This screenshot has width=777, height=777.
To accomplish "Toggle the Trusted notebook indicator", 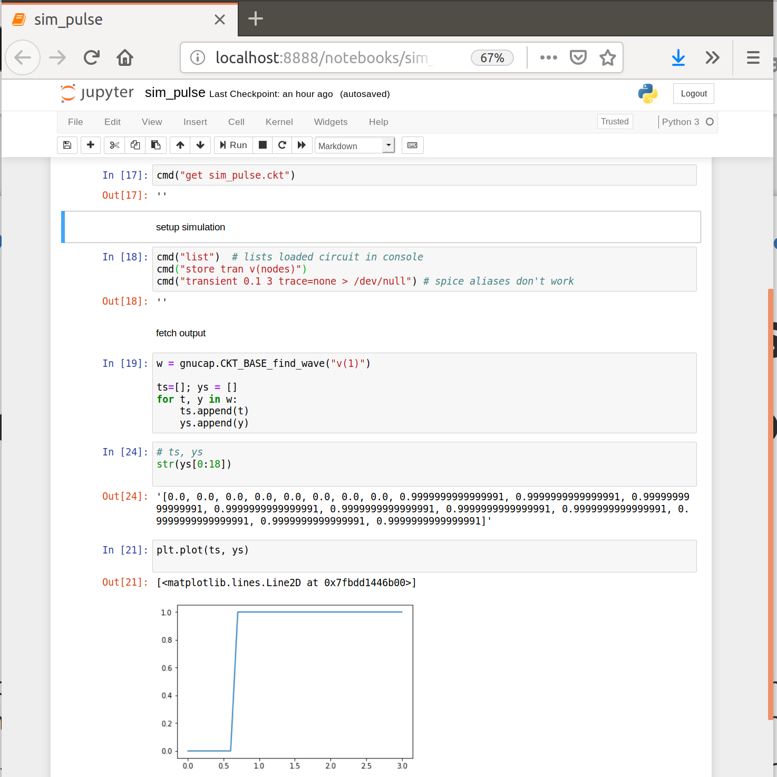I will [615, 122].
